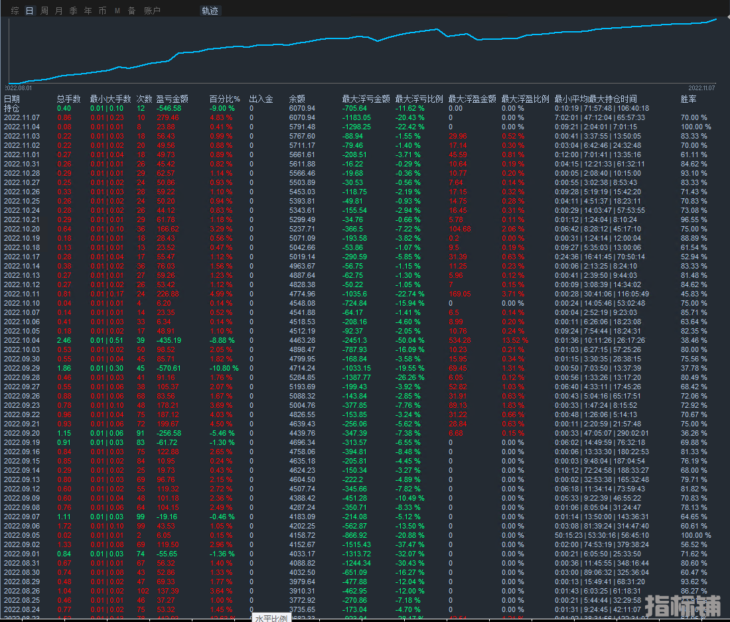Select the 2022.11.07 date row
The height and width of the screenshot is (622, 730).
click(x=22, y=117)
